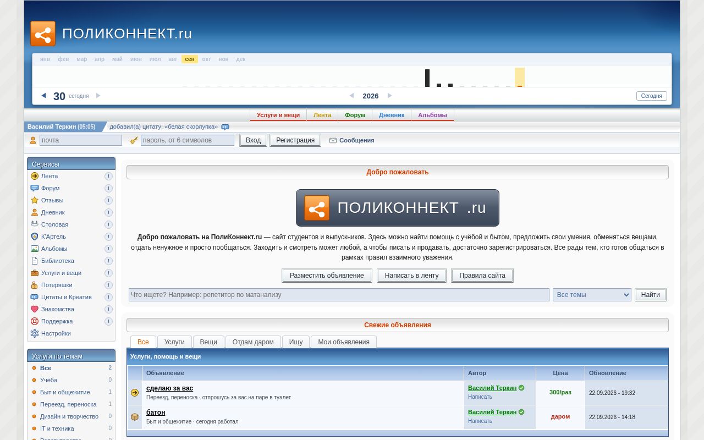
Task: Click info badge next to Форум
Action: tap(109, 188)
